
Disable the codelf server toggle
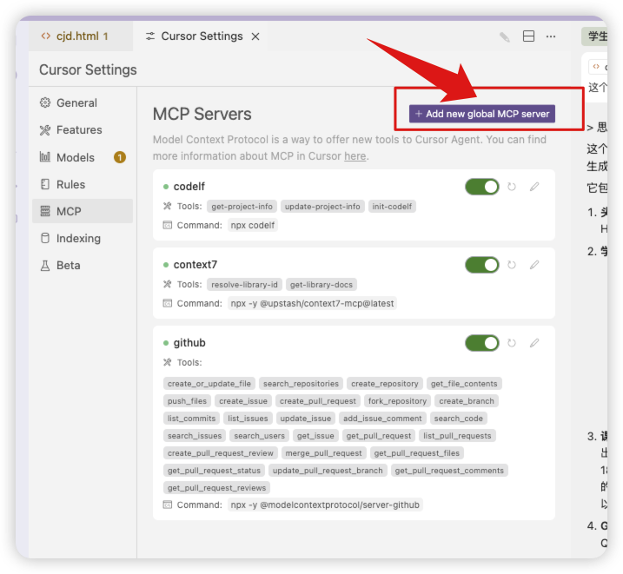pyautogui.click(x=482, y=187)
